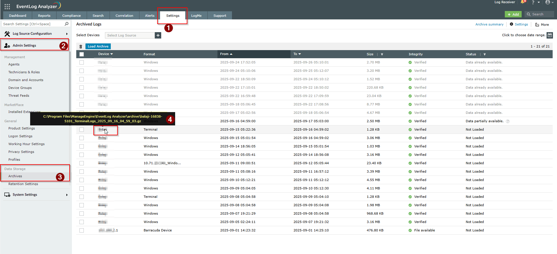Open the date range calendar icon
Screen dimensions: 557x254
point(549,35)
